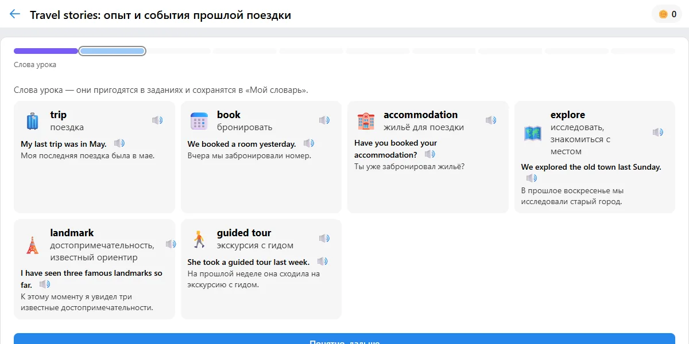This screenshot has width=689, height=344.
Task: Click the hotel icon on the accommodation card
Action: [x=366, y=121]
